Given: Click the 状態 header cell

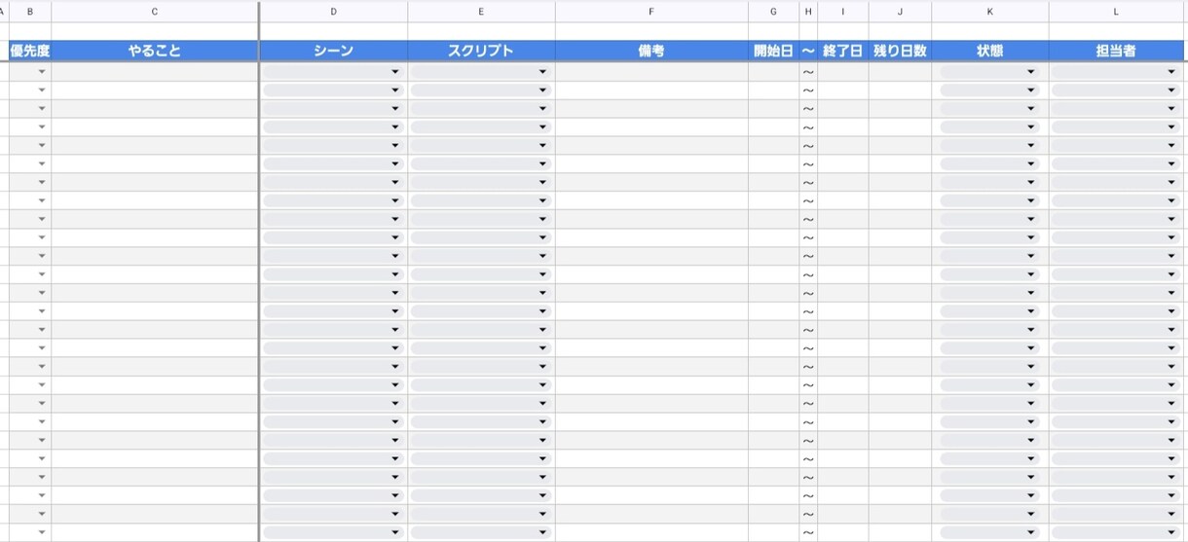Looking at the screenshot, I should pyautogui.click(x=990, y=51).
